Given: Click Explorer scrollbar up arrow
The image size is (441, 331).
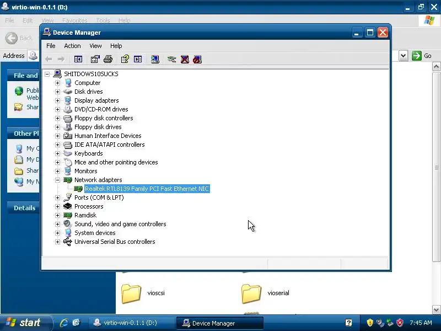Looking at the screenshot, I should click(x=436, y=67).
